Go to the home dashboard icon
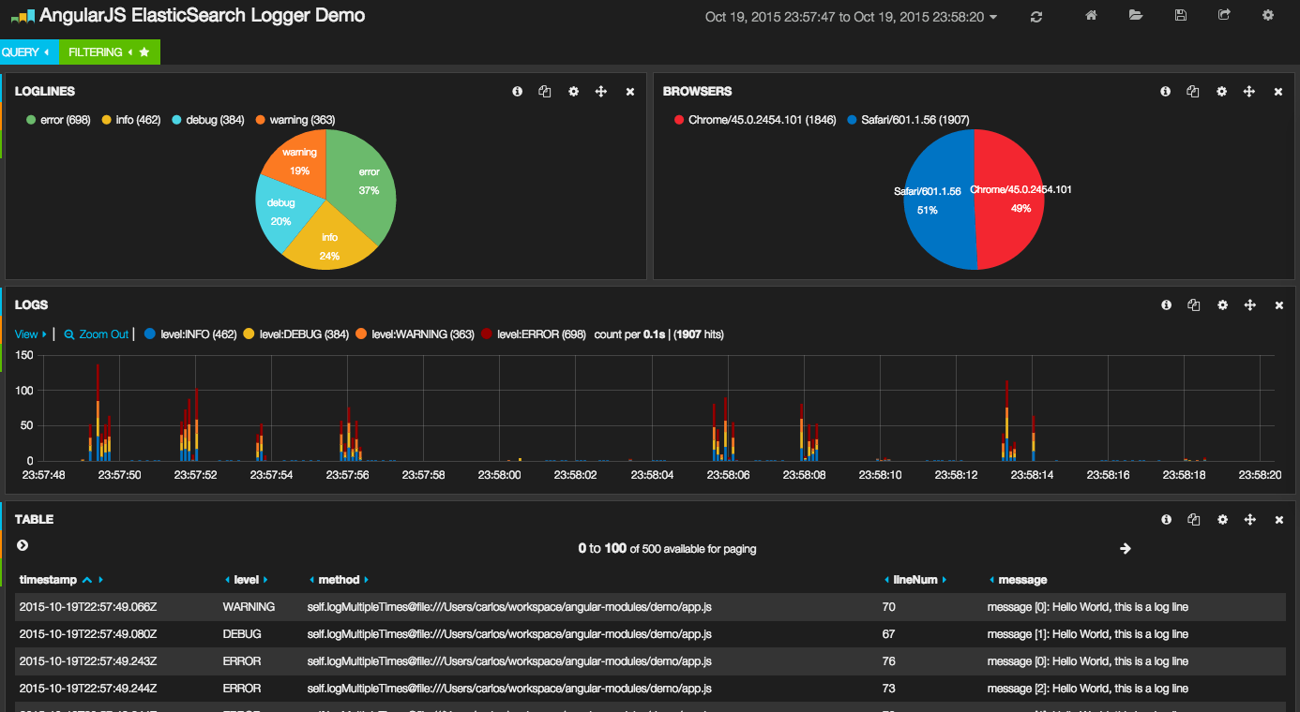Screen dimensions: 1300x712 (x=1091, y=15)
